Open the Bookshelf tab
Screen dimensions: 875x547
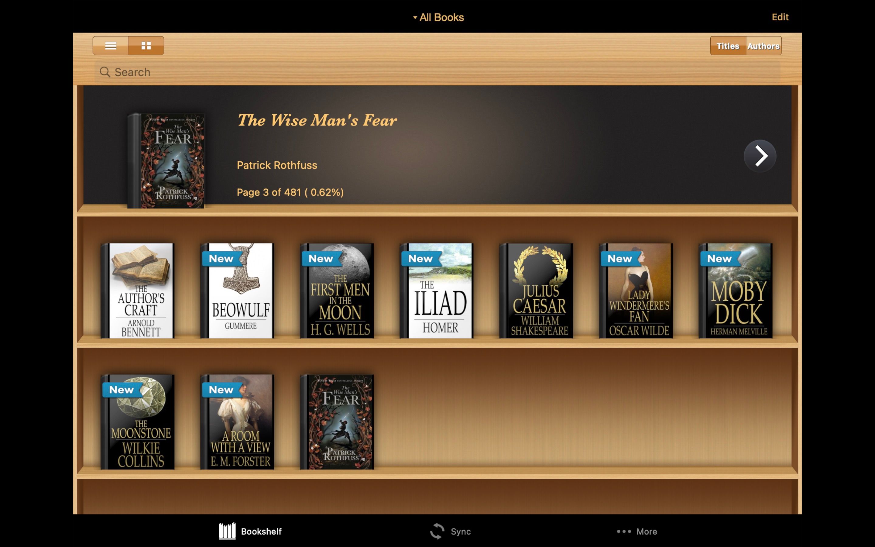pos(250,531)
